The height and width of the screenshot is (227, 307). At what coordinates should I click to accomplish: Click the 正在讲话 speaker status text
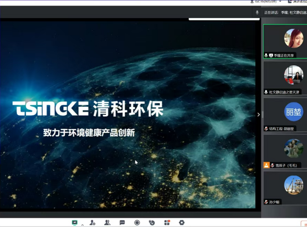[271, 13]
